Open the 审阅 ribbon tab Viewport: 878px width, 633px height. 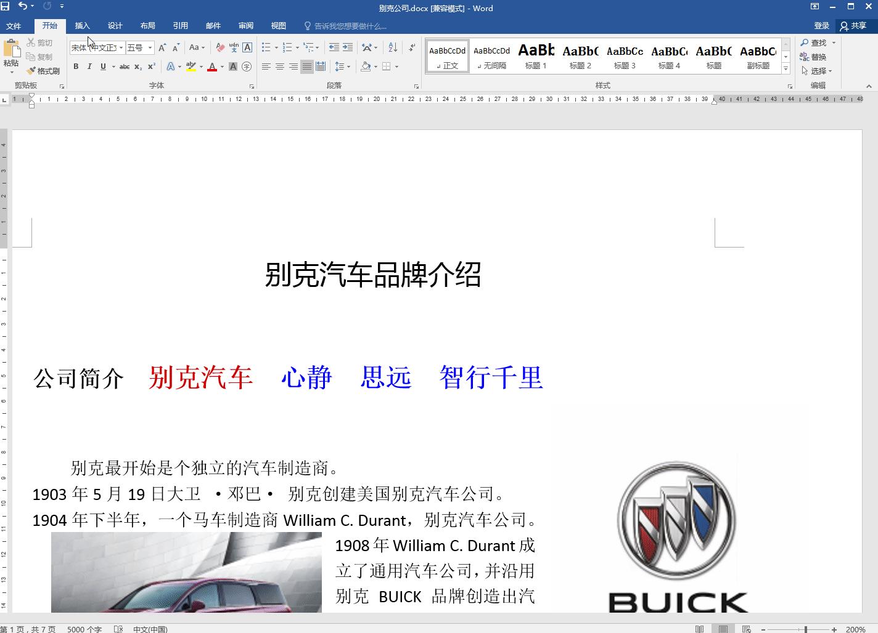click(245, 26)
